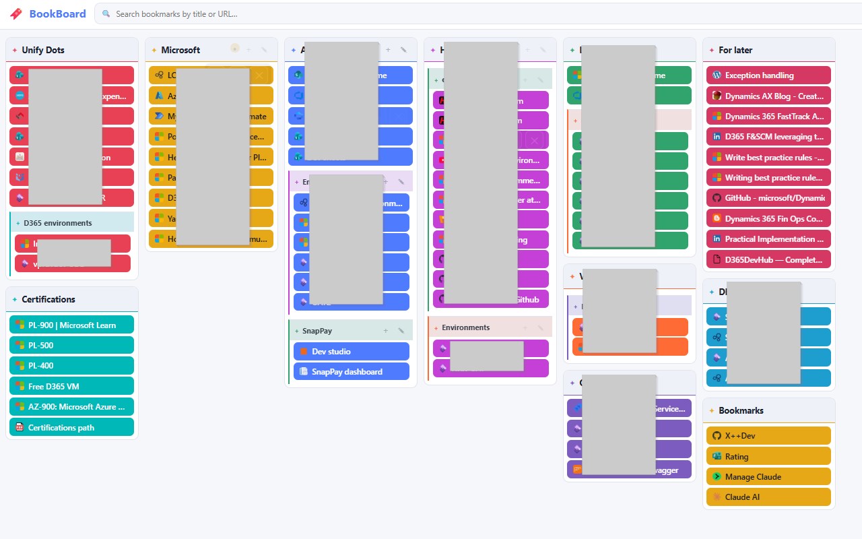Screen dimensions: 862x539
Task: Click the search magnifier icon
Action: point(106,13)
